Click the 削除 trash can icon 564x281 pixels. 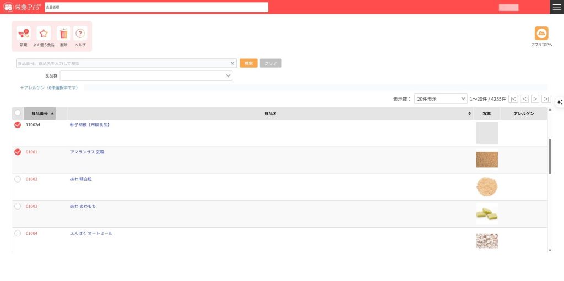[x=63, y=34]
